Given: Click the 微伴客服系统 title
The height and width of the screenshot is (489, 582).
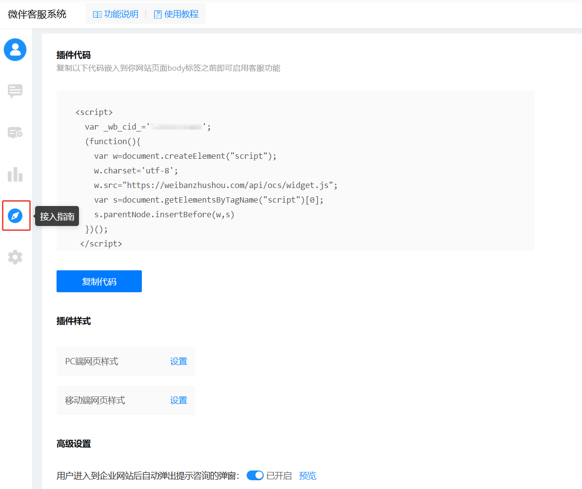Looking at the screenshot, I should coord(37,14).
